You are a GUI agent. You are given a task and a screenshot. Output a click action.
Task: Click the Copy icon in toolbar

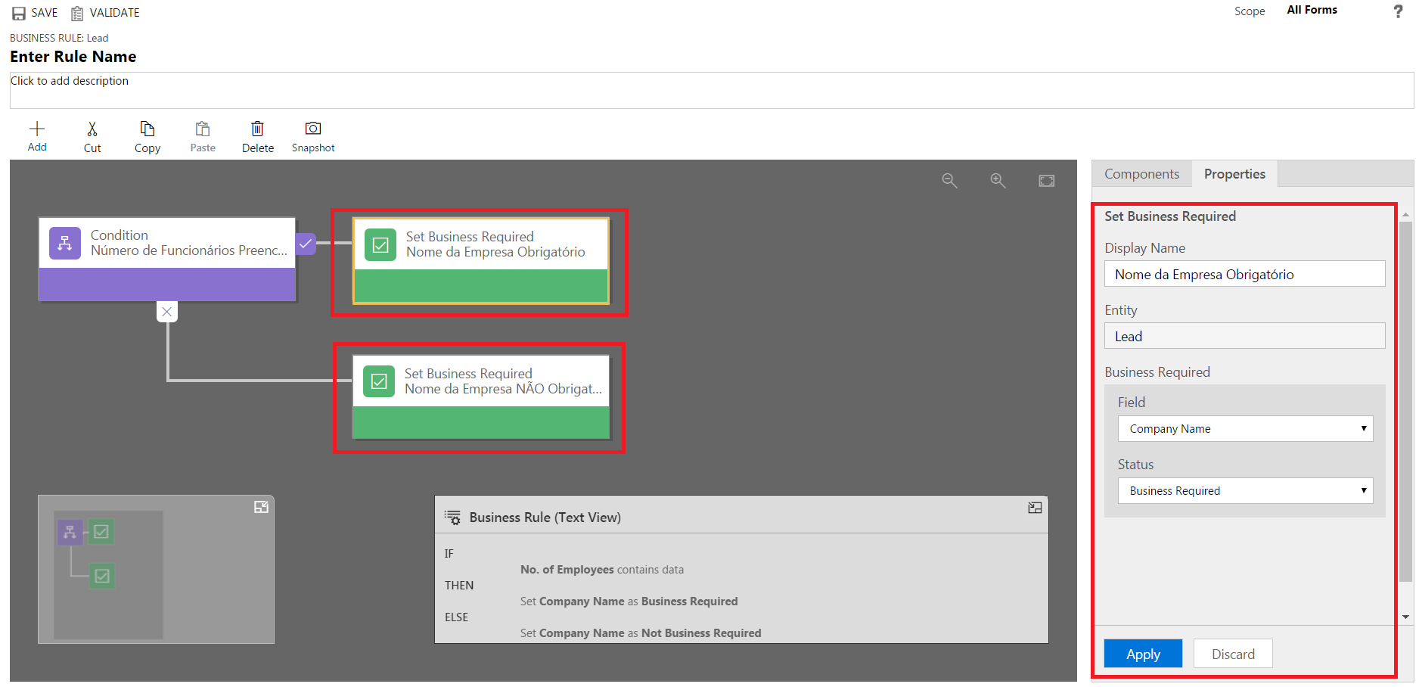pyautogui.click(x=147, y=129)
